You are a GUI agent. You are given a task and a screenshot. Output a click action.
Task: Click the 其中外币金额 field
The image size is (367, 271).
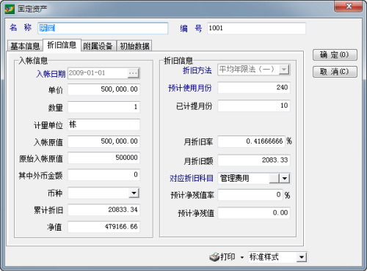pos(103,175)
